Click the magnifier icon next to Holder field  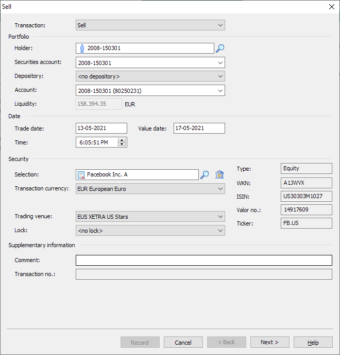point(220,49)
